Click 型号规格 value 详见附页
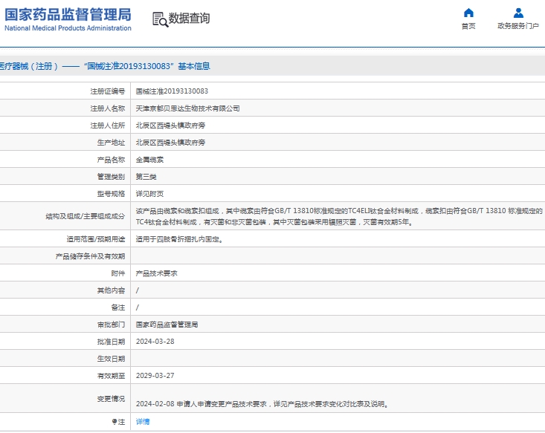This screenshot has width=545, height=433. 149,194
